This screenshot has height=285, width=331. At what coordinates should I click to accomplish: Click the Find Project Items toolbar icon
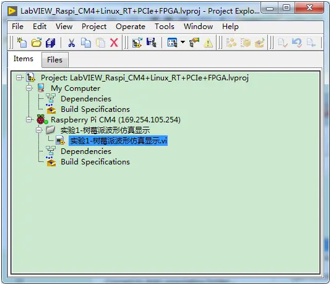pyautogui.click(x=231, y=43)
